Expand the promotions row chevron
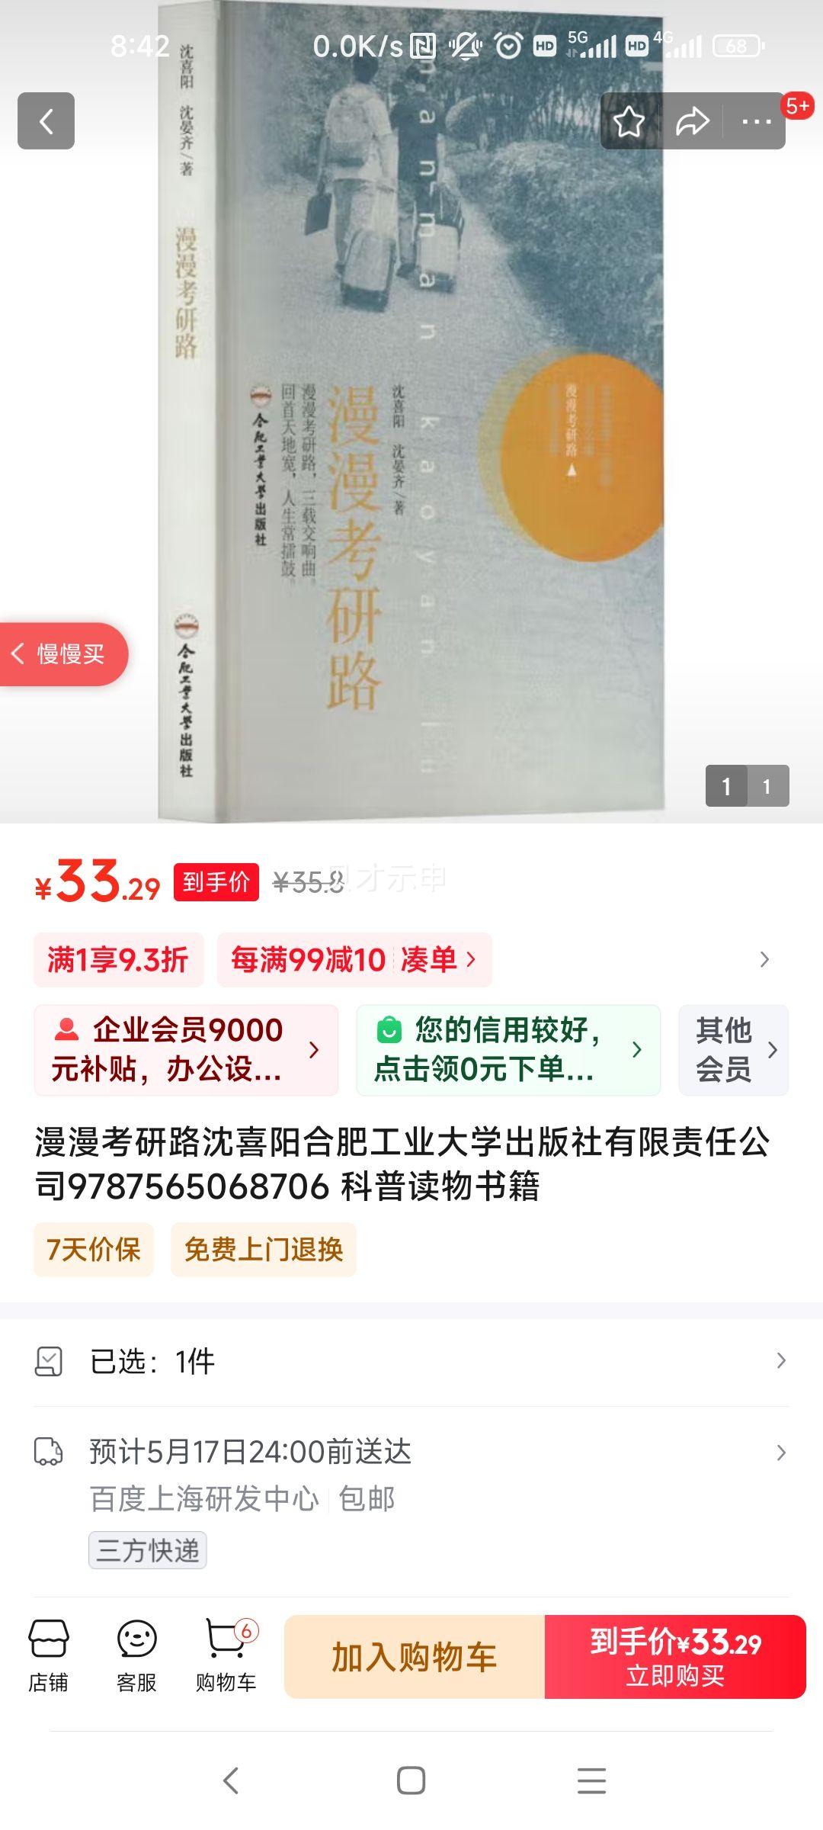 (764, 959)
